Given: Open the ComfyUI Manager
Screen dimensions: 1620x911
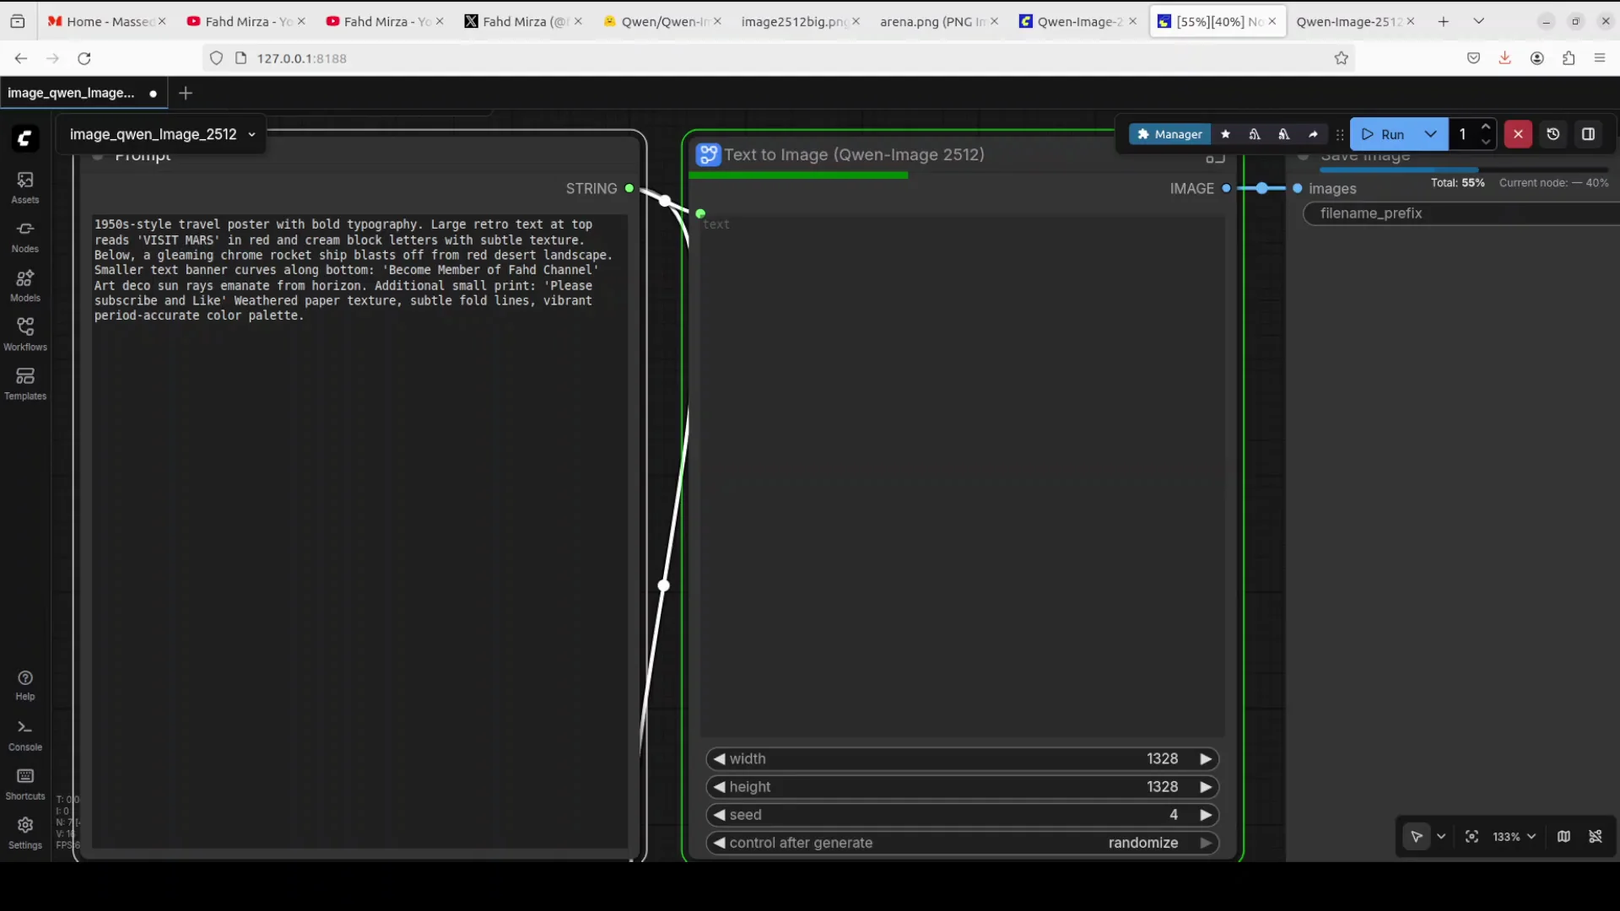Looking at the screenshot, I should coord(1169,134).
